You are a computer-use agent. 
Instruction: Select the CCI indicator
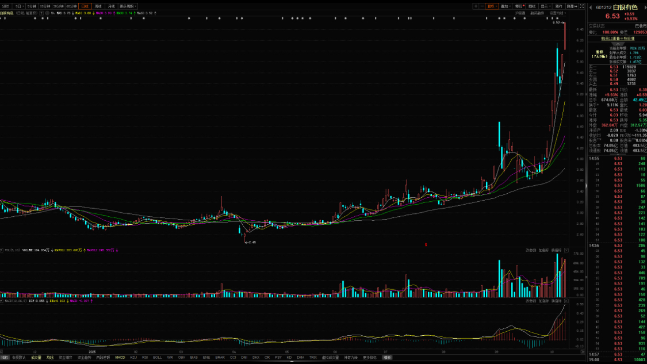233,358
